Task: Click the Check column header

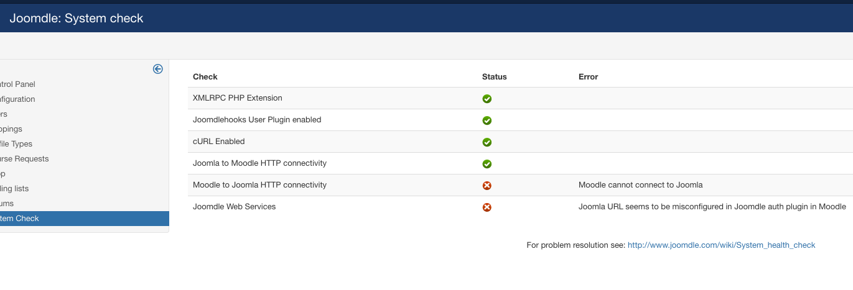Action: pyautogui.click(x=205, y=77)
